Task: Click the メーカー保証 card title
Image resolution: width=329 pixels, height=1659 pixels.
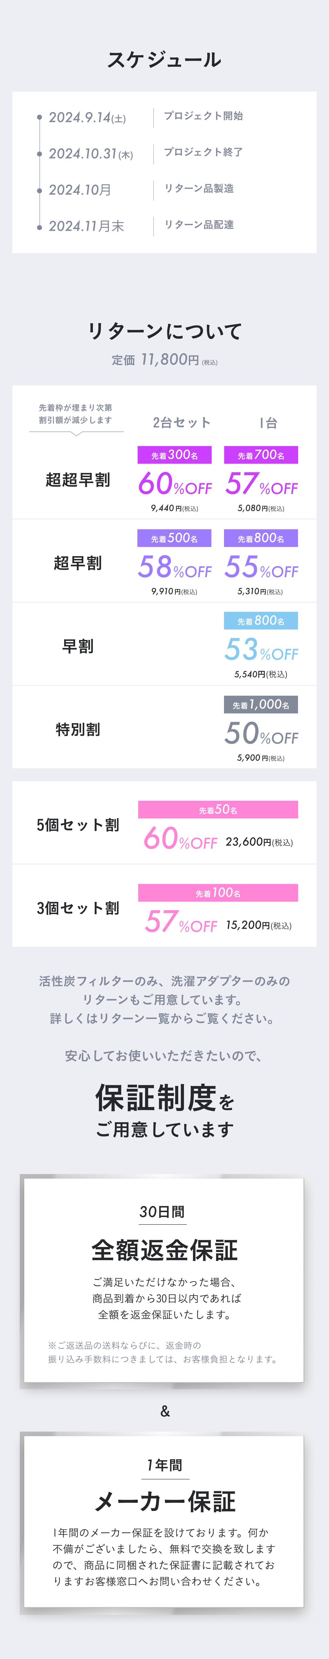Action: 164,1502
